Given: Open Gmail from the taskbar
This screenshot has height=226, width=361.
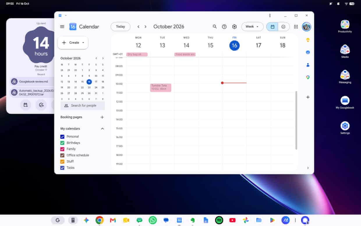Looking at the screenshot, I should [113, 220].
